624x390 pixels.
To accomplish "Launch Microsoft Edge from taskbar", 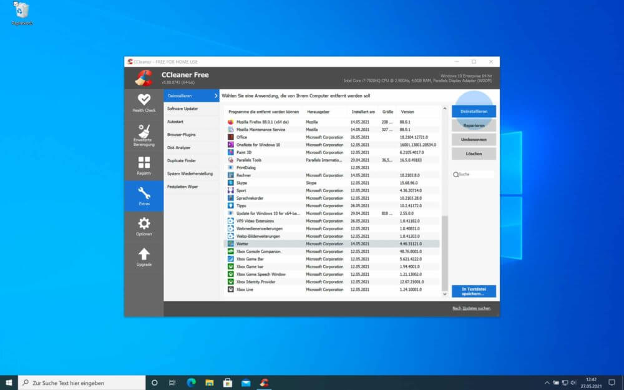I will click(x=191, y=383).
